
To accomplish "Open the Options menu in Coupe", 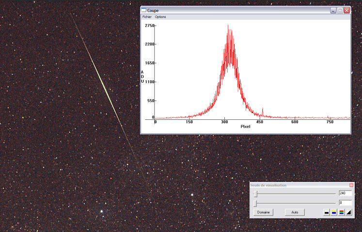I will click(x=160, y=17).
